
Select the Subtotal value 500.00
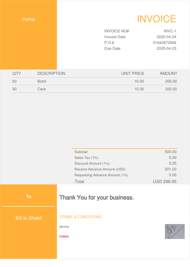tap(170, 152)
